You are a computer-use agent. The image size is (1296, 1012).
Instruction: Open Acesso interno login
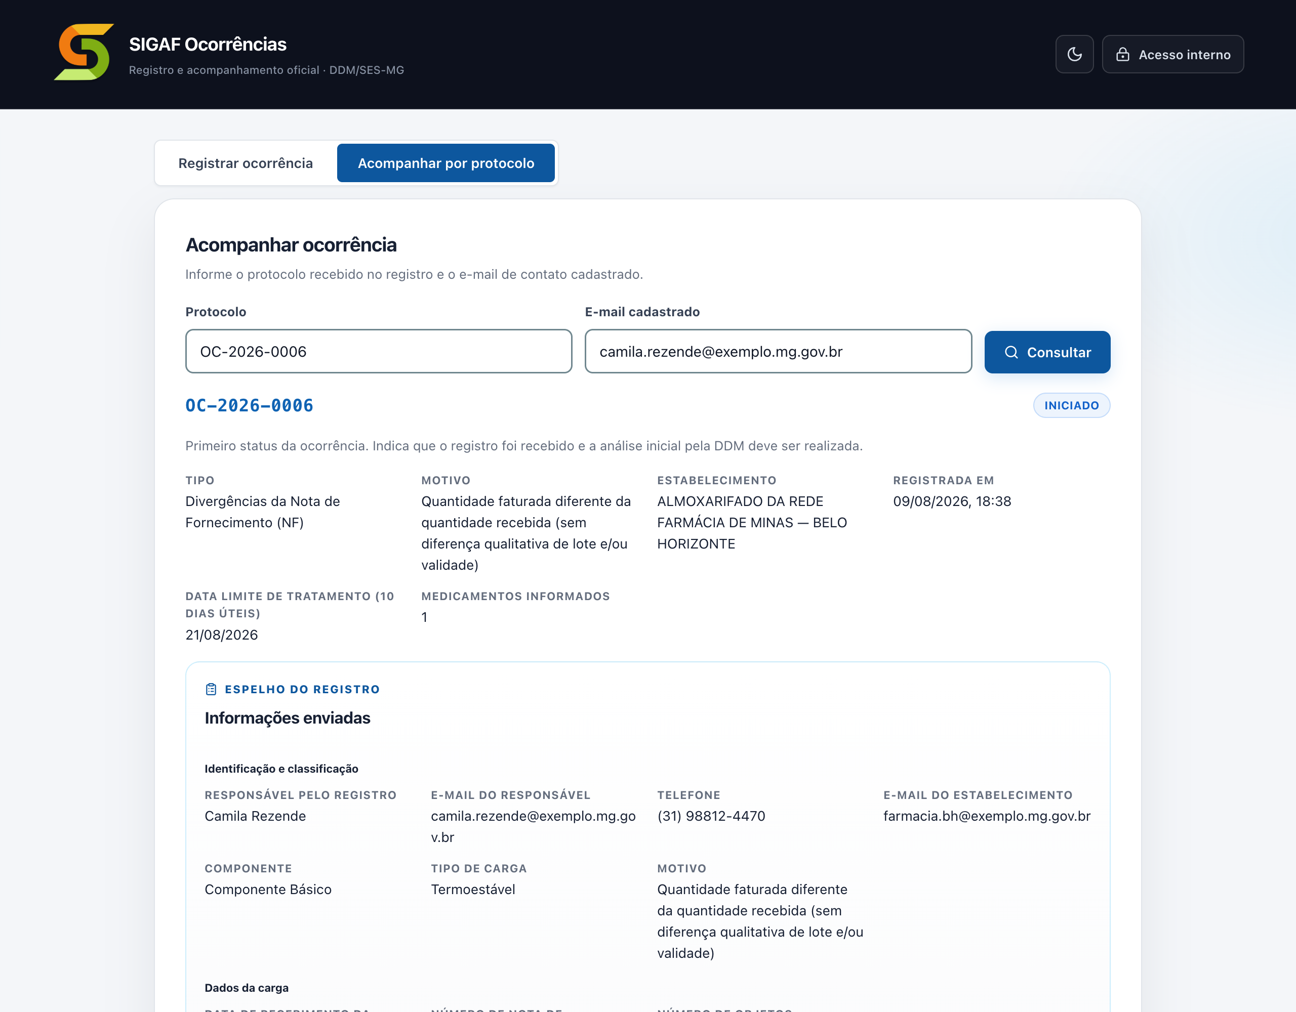click(1172, 55)
